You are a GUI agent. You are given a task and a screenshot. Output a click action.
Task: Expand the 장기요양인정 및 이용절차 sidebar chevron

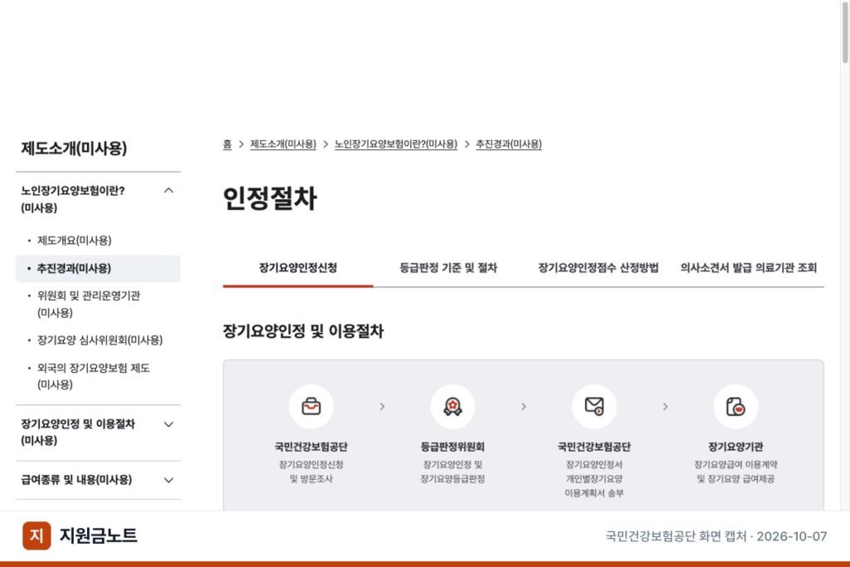(169, 424)
